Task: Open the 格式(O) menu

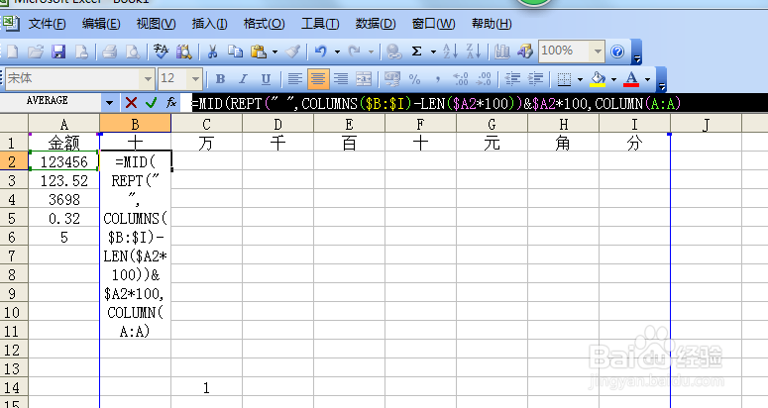Action: (x=264, y=24)
